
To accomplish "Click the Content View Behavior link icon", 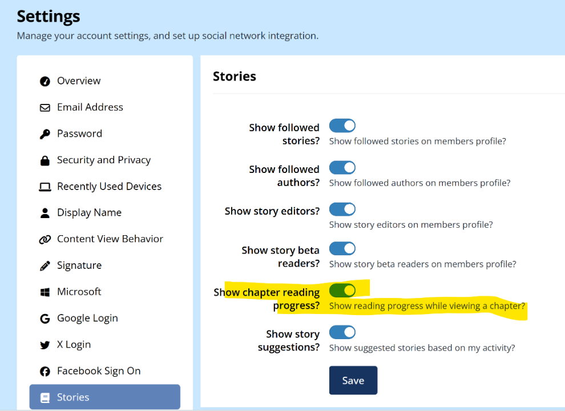I will click(45, 239).
